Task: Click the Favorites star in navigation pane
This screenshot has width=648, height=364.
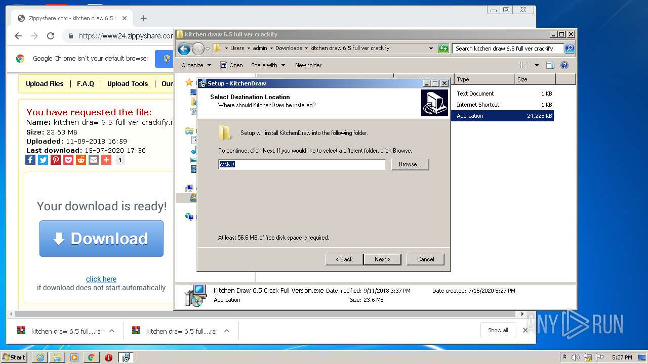Action: pos(189,82)
